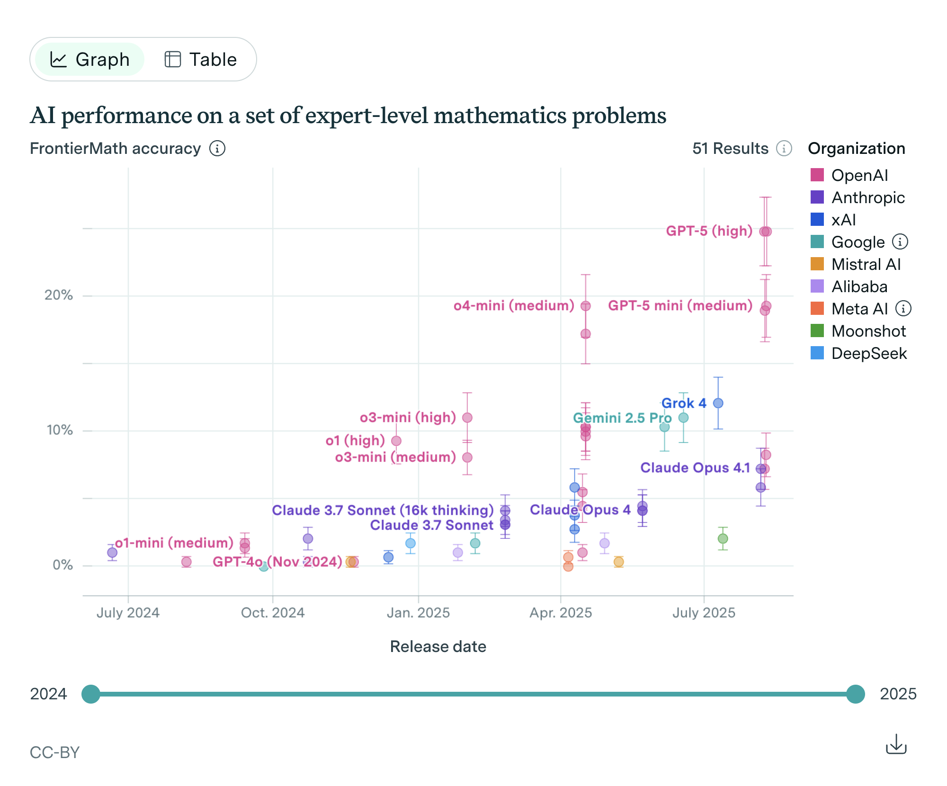Click the right 2025 slider handle
This screenshot has width=947, height=786.
point(855,694)
